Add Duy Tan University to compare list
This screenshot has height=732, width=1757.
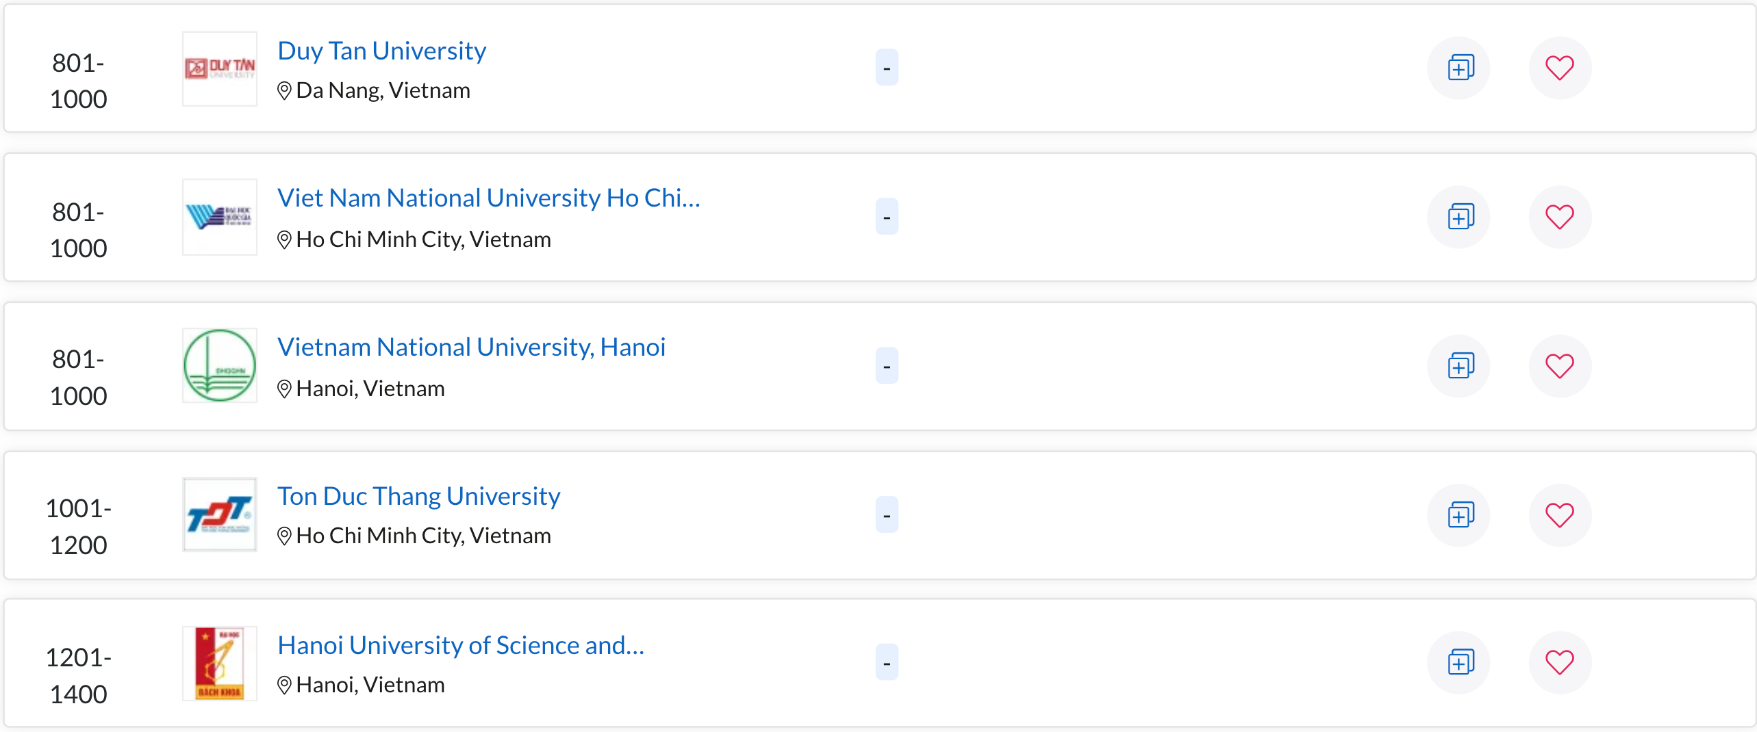click(1459, 68)
